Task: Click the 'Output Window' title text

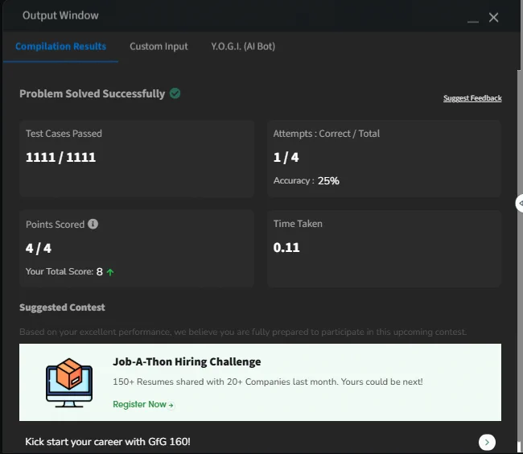Action: tap(60, 15)
